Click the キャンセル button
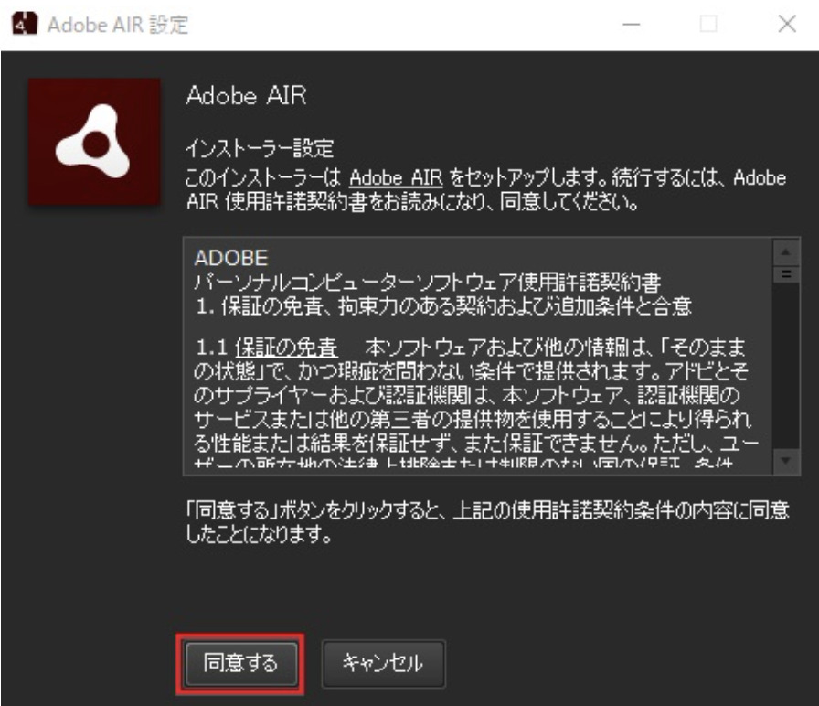Screen dimensions: 819x706 pyautogui.click(x=383, y=663)
